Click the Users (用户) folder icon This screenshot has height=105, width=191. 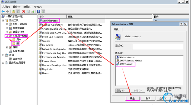(14, 39)
